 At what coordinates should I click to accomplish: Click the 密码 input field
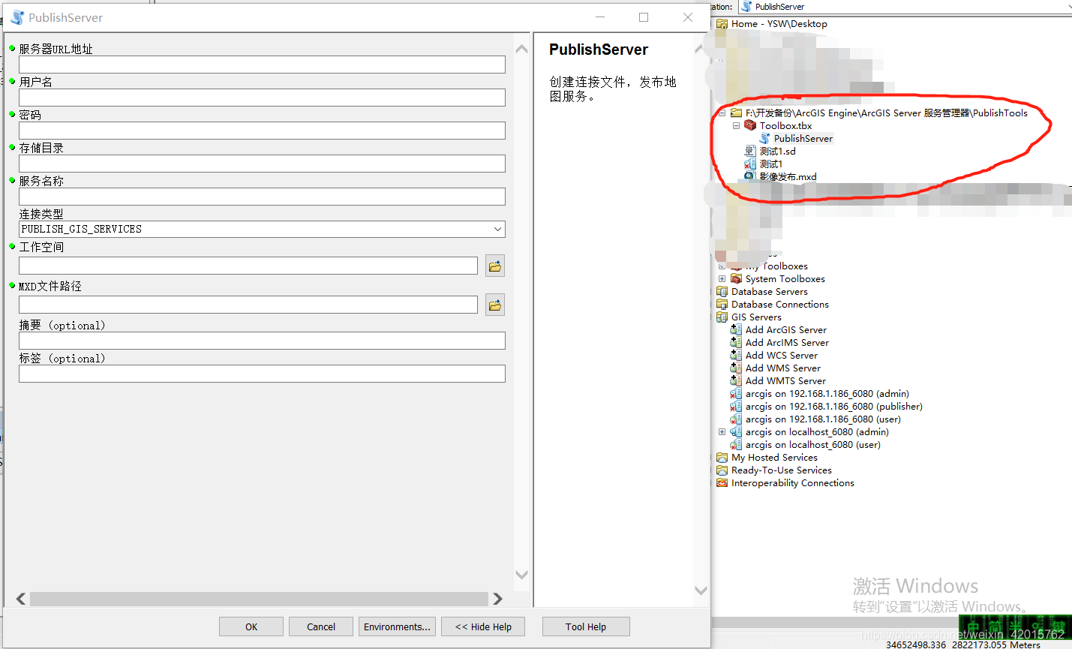[262, 131]
